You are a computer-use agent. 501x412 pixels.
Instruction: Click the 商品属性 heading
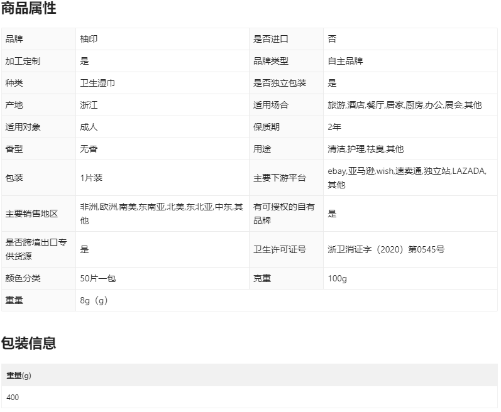28,8
